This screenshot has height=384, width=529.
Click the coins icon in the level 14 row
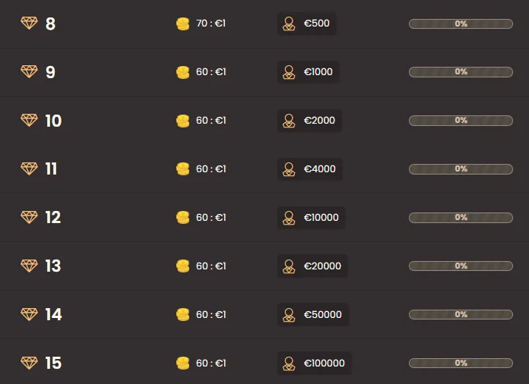point(182,314)
